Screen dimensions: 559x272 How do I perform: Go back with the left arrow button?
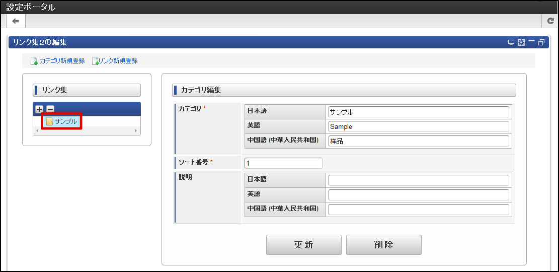16,21
